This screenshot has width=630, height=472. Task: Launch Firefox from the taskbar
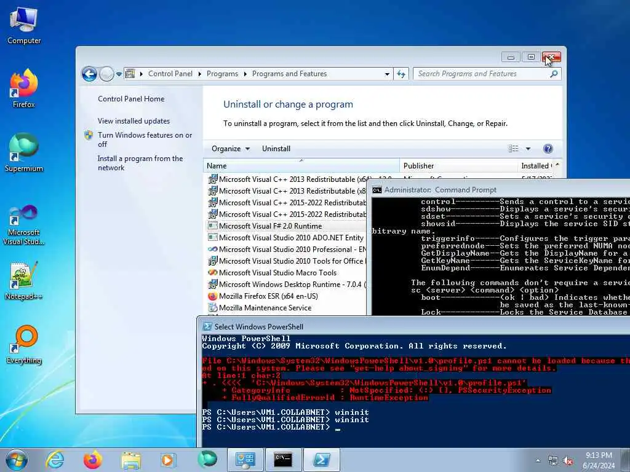point(93,460)
